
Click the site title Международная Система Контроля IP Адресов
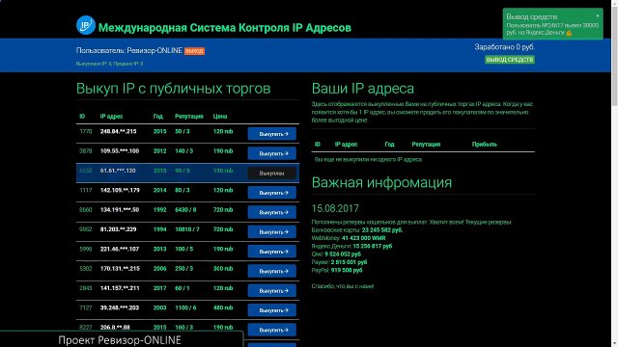coord(225,28)
